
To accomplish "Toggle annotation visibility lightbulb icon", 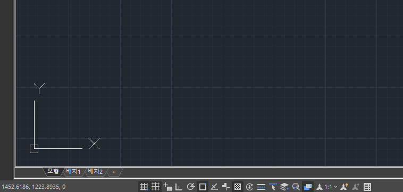I will (x=344, y=187).
